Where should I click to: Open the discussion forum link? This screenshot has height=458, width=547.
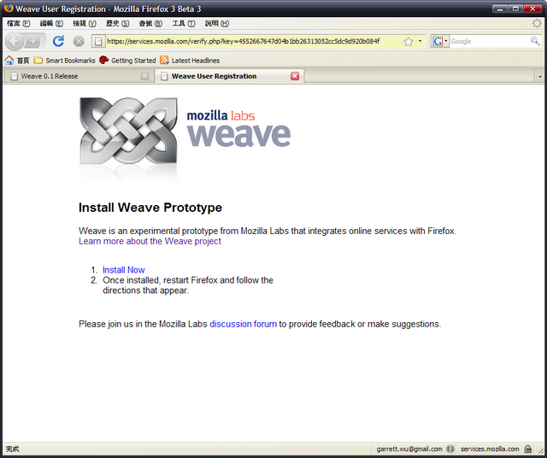tap(243, 324)
